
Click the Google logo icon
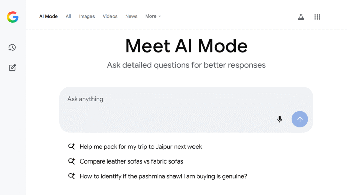[13, 17]
